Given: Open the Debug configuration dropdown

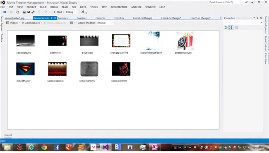Looking at the screenshot, I should [x=72, y=12].
